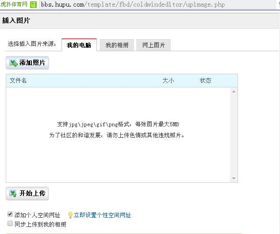This screenshot has width=280, height=234.
Task: Click the supported formats hint text
Action: pyautogui.click(x=118, y=124)
